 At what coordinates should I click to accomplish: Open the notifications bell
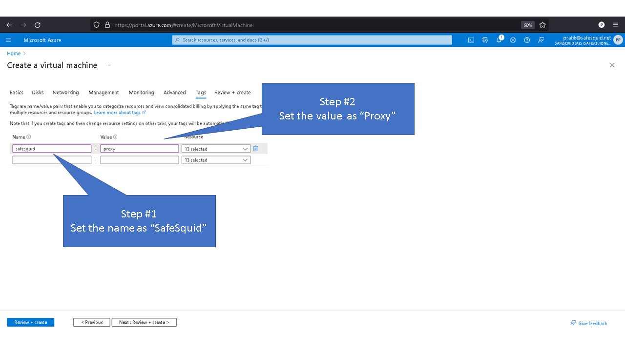pos(499,40)
